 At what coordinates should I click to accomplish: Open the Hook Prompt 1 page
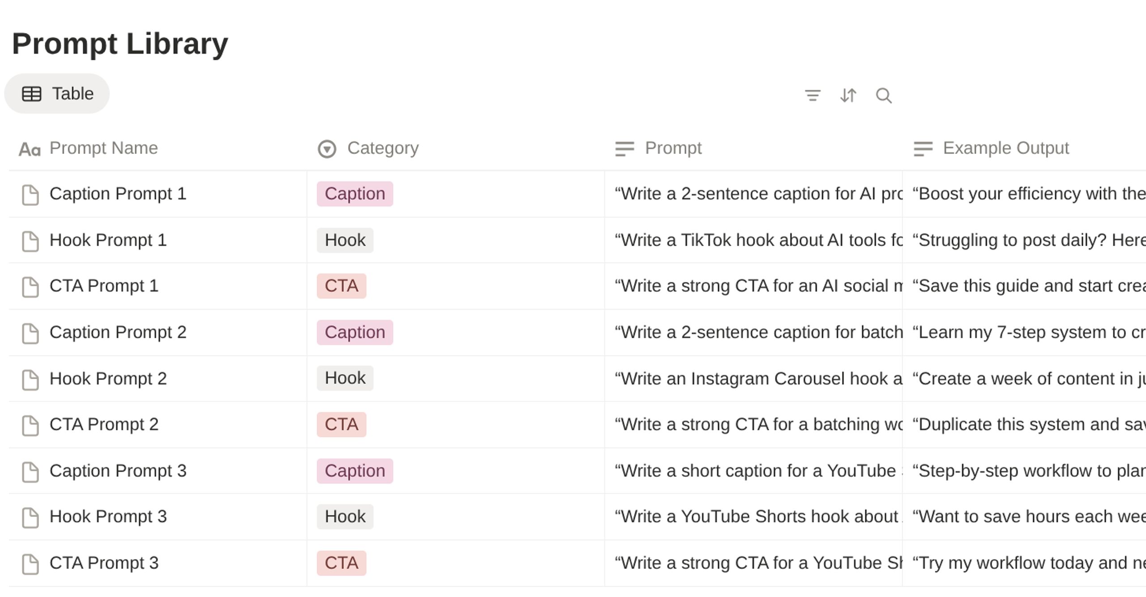108,240
